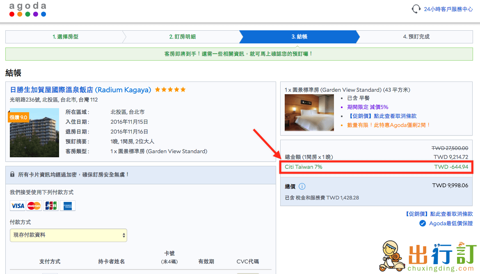Click the 2016年11月16日 check-out date
480x274 pixels.
click(129, 131)
